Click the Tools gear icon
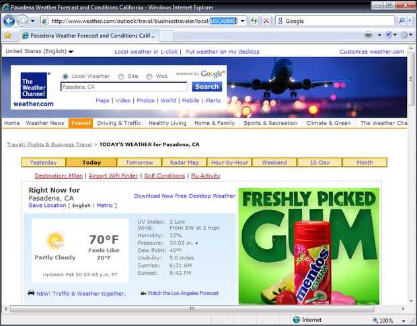 tap(404, 35)
